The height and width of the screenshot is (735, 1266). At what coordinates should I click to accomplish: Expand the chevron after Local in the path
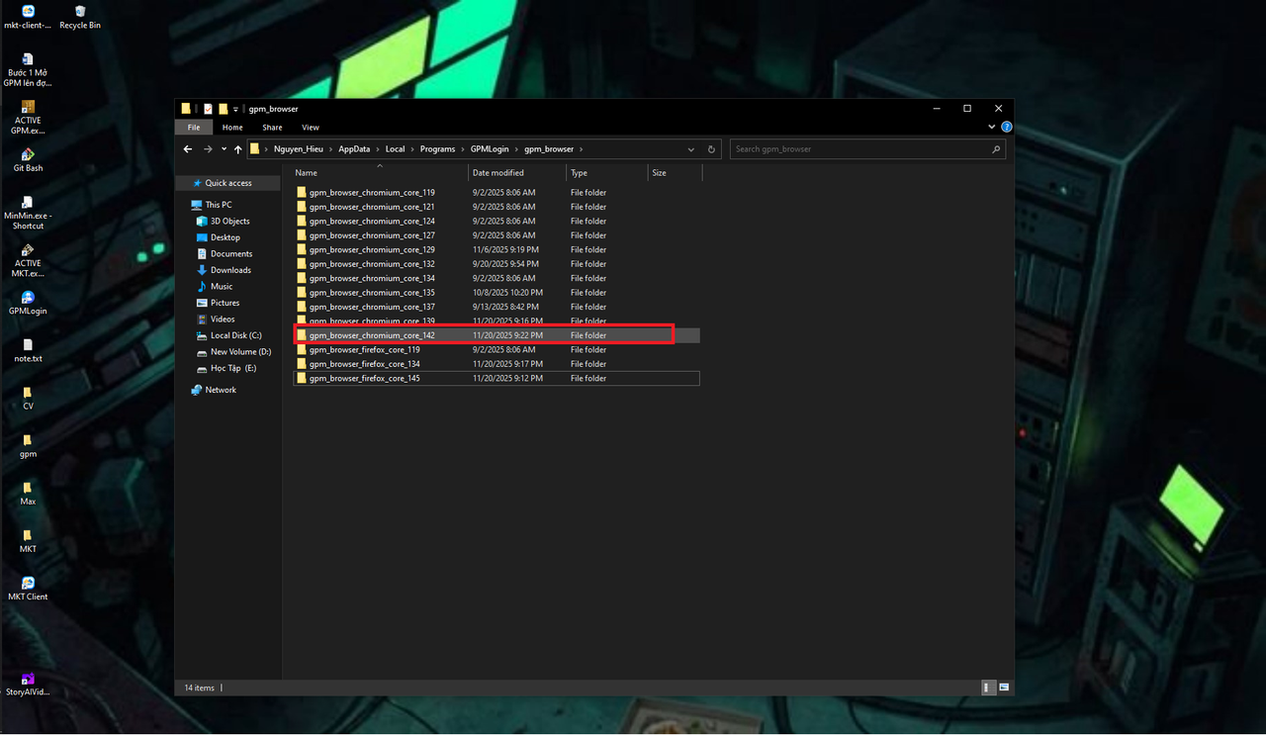point(412,149)
